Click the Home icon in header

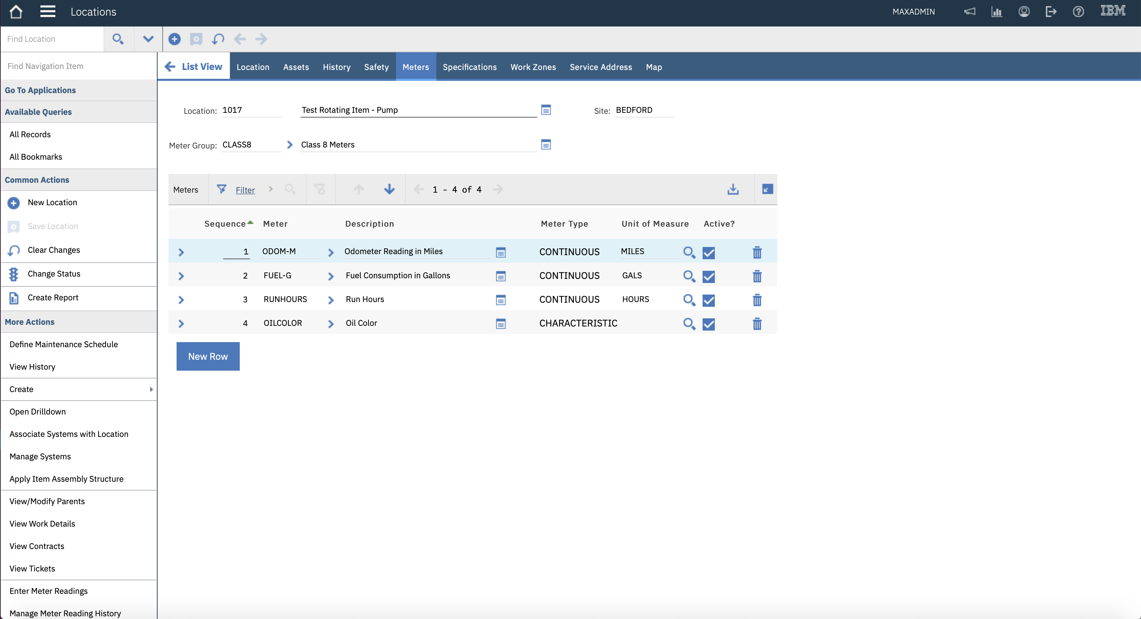pyautogui.click(x=16, y=12)
